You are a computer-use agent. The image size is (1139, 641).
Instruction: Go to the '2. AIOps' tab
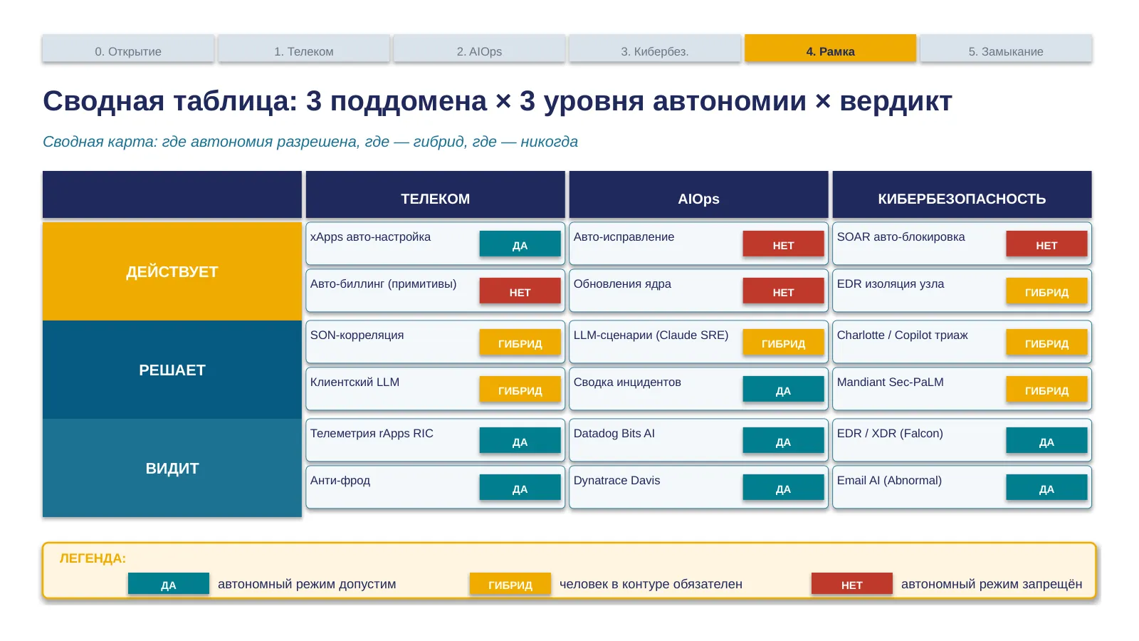(479, 48)
